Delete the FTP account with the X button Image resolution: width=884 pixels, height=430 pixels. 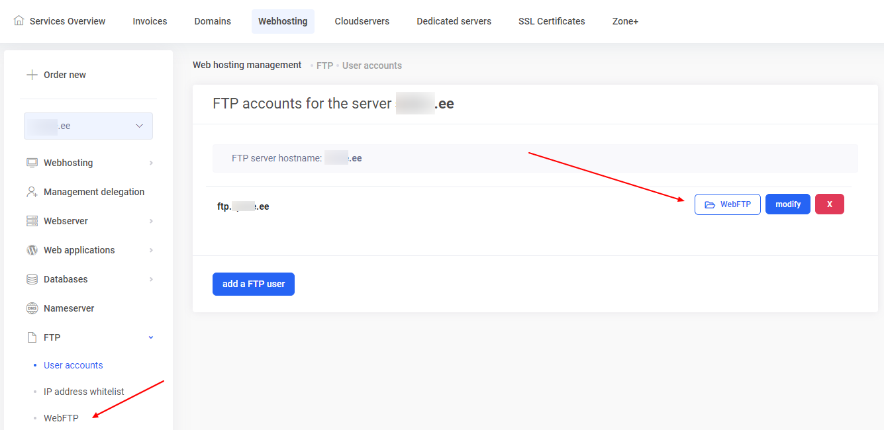829,204
